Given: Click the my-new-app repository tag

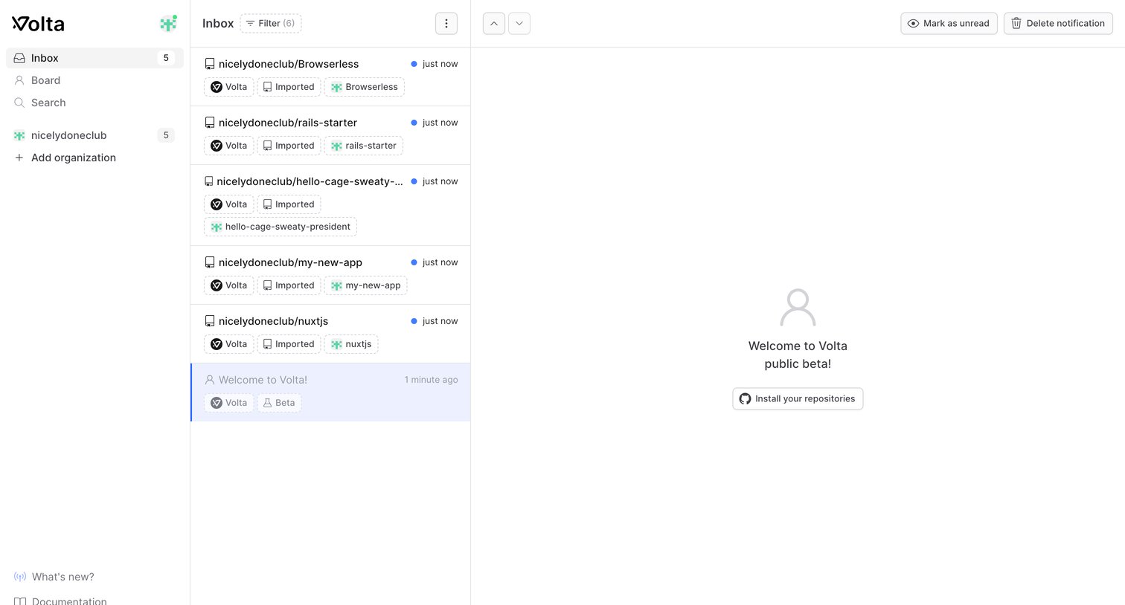Looking at the screenshot, I should pyautogui.click(x=366, y=285).
